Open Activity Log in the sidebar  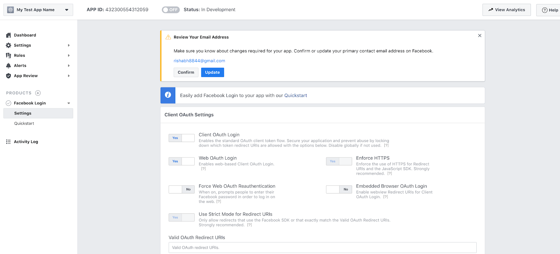26,142
